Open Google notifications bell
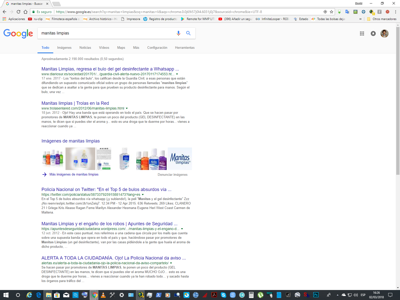Viewport: 400px width, 300px height. point(373,33)
